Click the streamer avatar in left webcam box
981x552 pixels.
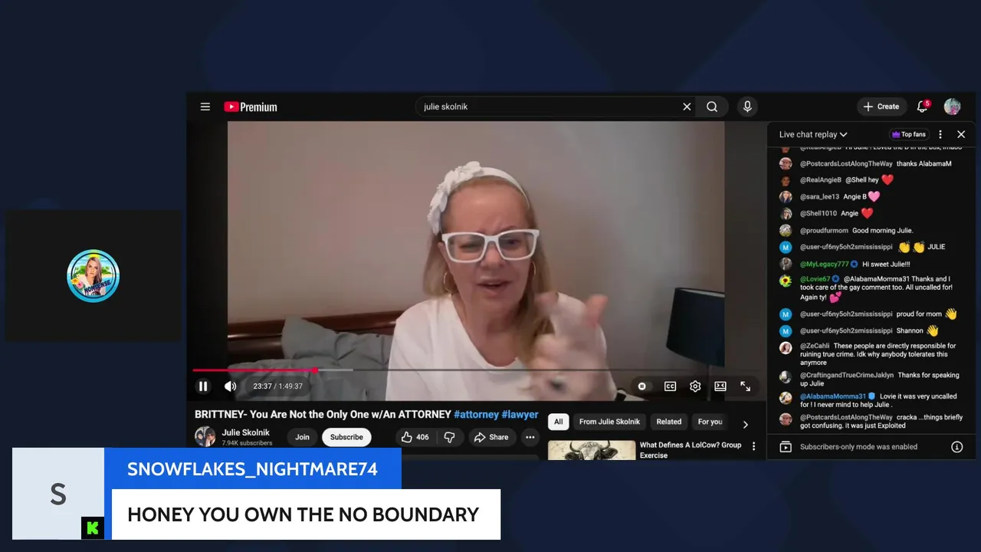[93, 276]
